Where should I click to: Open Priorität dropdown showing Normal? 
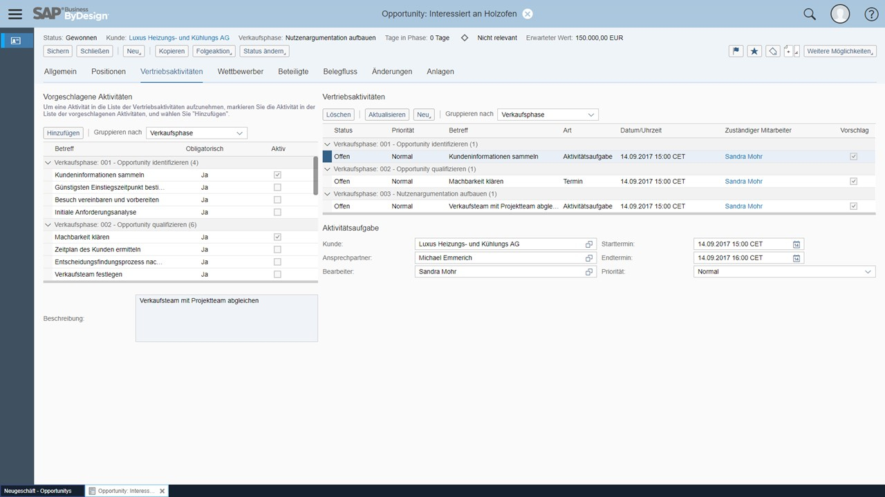(784, 272)
